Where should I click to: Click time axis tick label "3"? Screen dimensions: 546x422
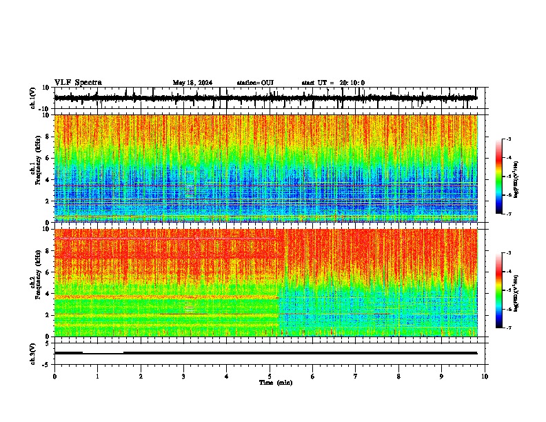tap(184, 376)
